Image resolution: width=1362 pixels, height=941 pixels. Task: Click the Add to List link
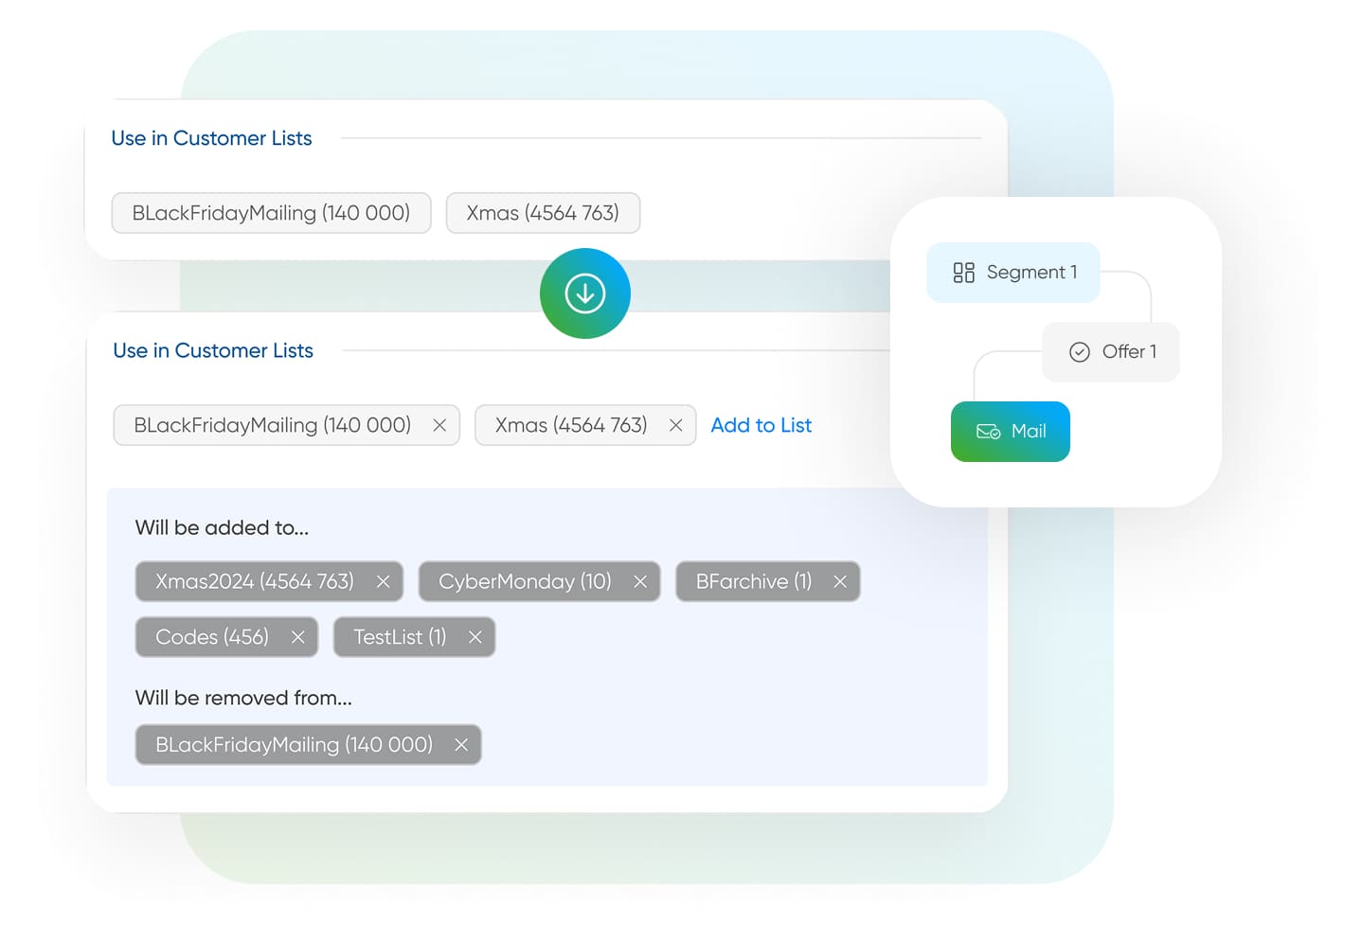pyautogui.click(x=761, y=426)
